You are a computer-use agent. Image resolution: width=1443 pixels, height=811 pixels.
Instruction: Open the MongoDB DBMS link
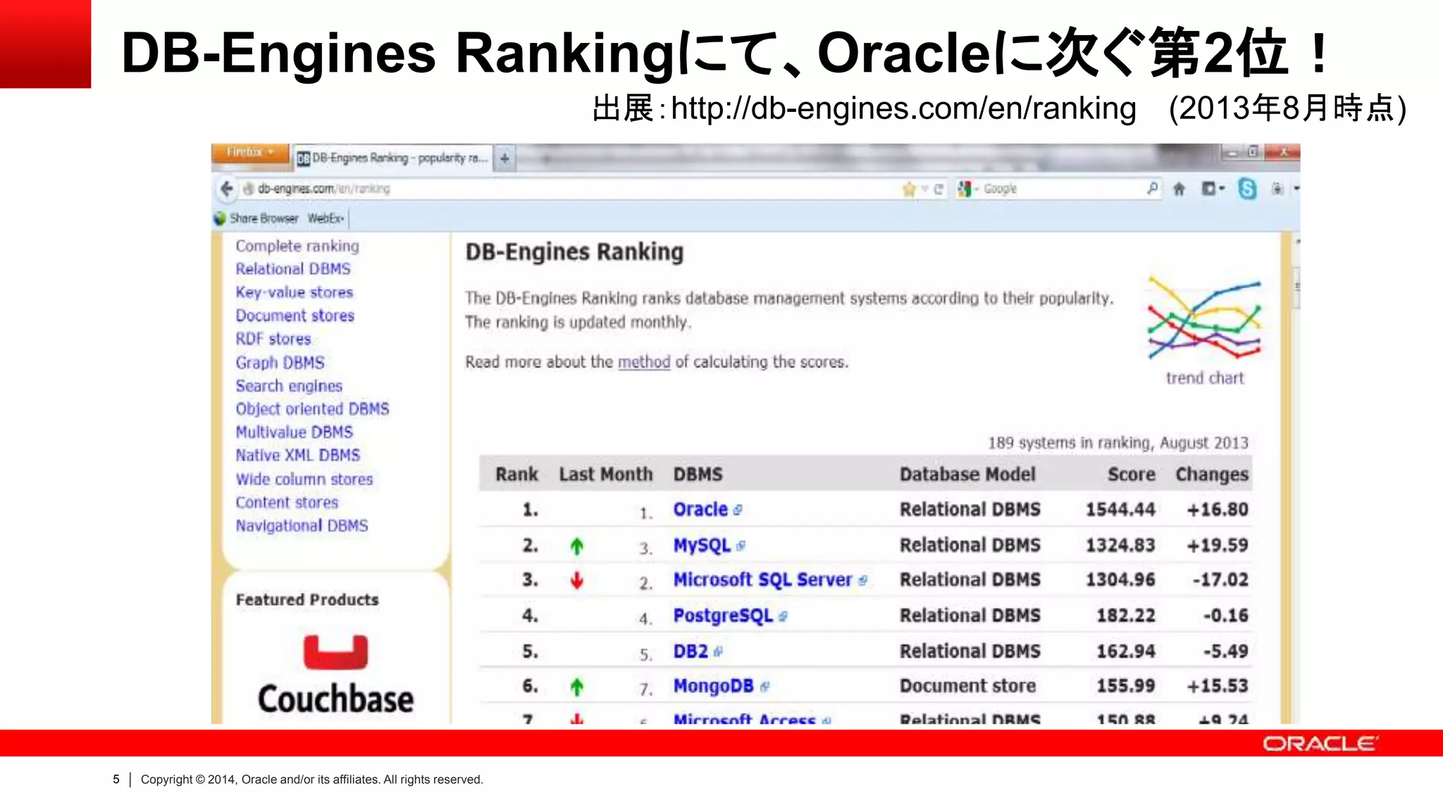coord(713,686)
